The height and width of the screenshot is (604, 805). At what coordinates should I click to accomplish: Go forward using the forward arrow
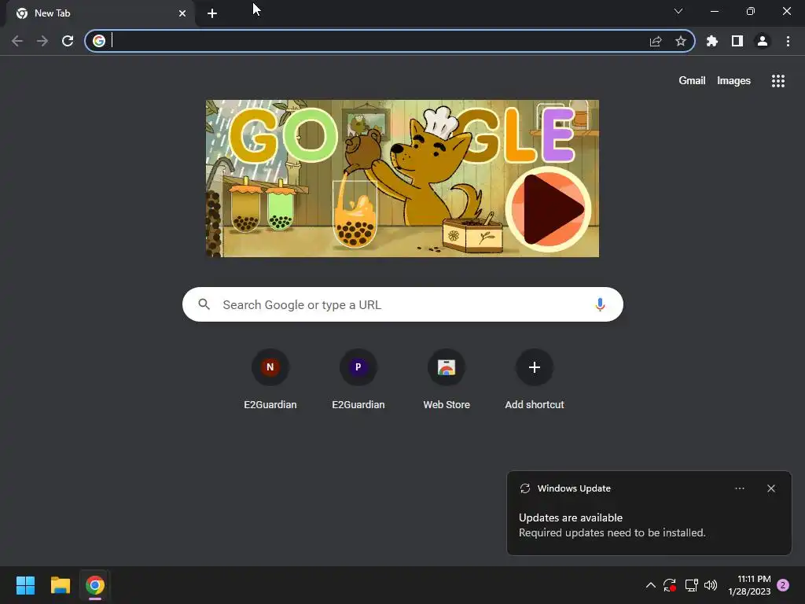pyautogui.click(x=42, y=41)
